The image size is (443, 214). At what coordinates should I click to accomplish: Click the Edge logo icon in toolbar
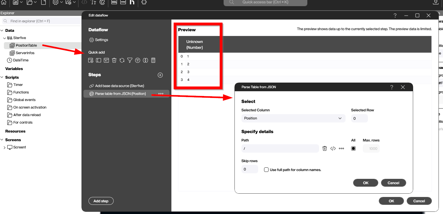click(x=123, y=2)
